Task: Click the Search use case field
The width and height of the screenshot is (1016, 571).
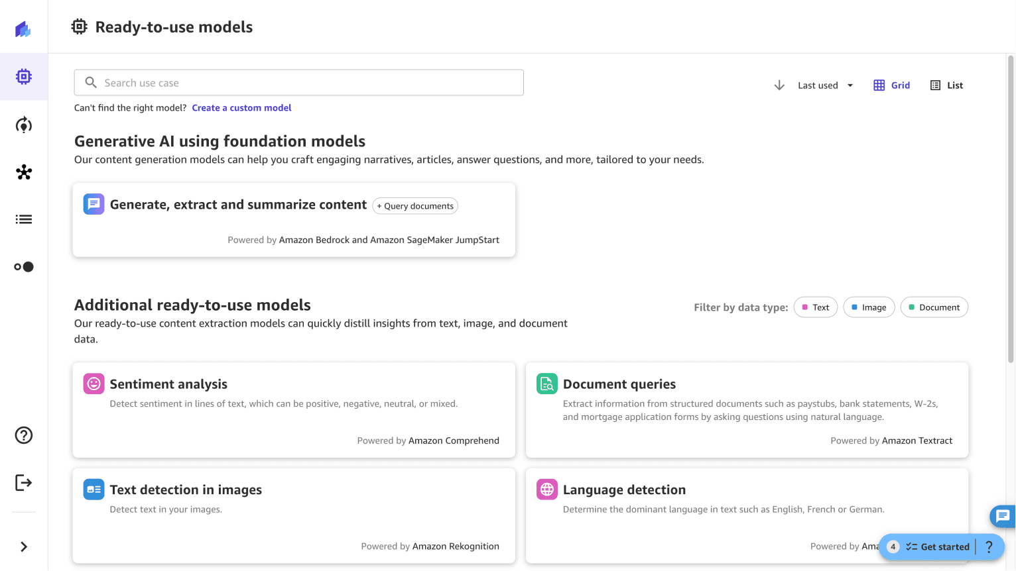Action: (x=298, y=83)
